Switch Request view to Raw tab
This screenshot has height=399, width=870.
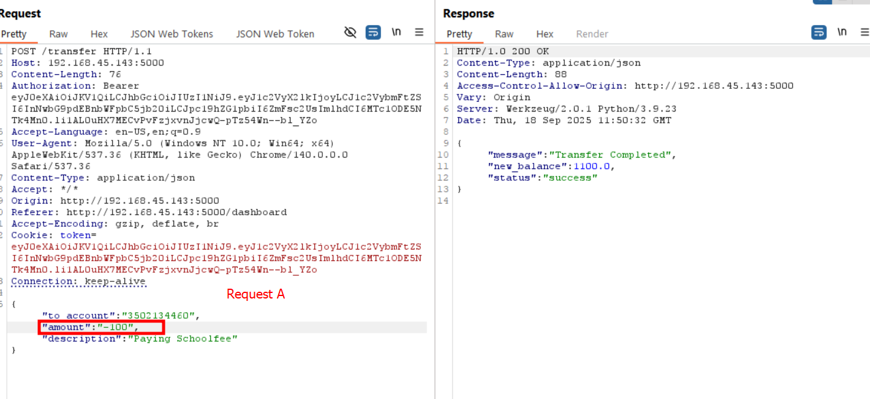(59, 34)
